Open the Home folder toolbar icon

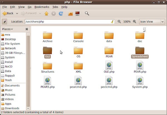click(70, 14)
